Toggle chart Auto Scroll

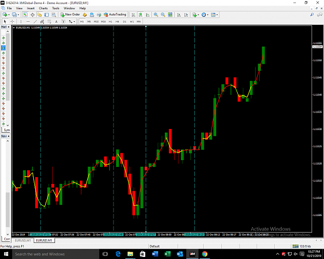pyautogui.click(x=179, y=15)
